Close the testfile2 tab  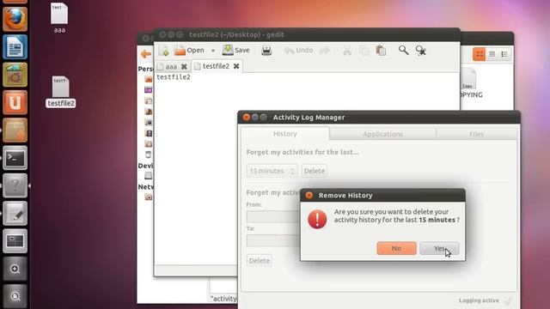pyautogui.click(x=236, y=66)
